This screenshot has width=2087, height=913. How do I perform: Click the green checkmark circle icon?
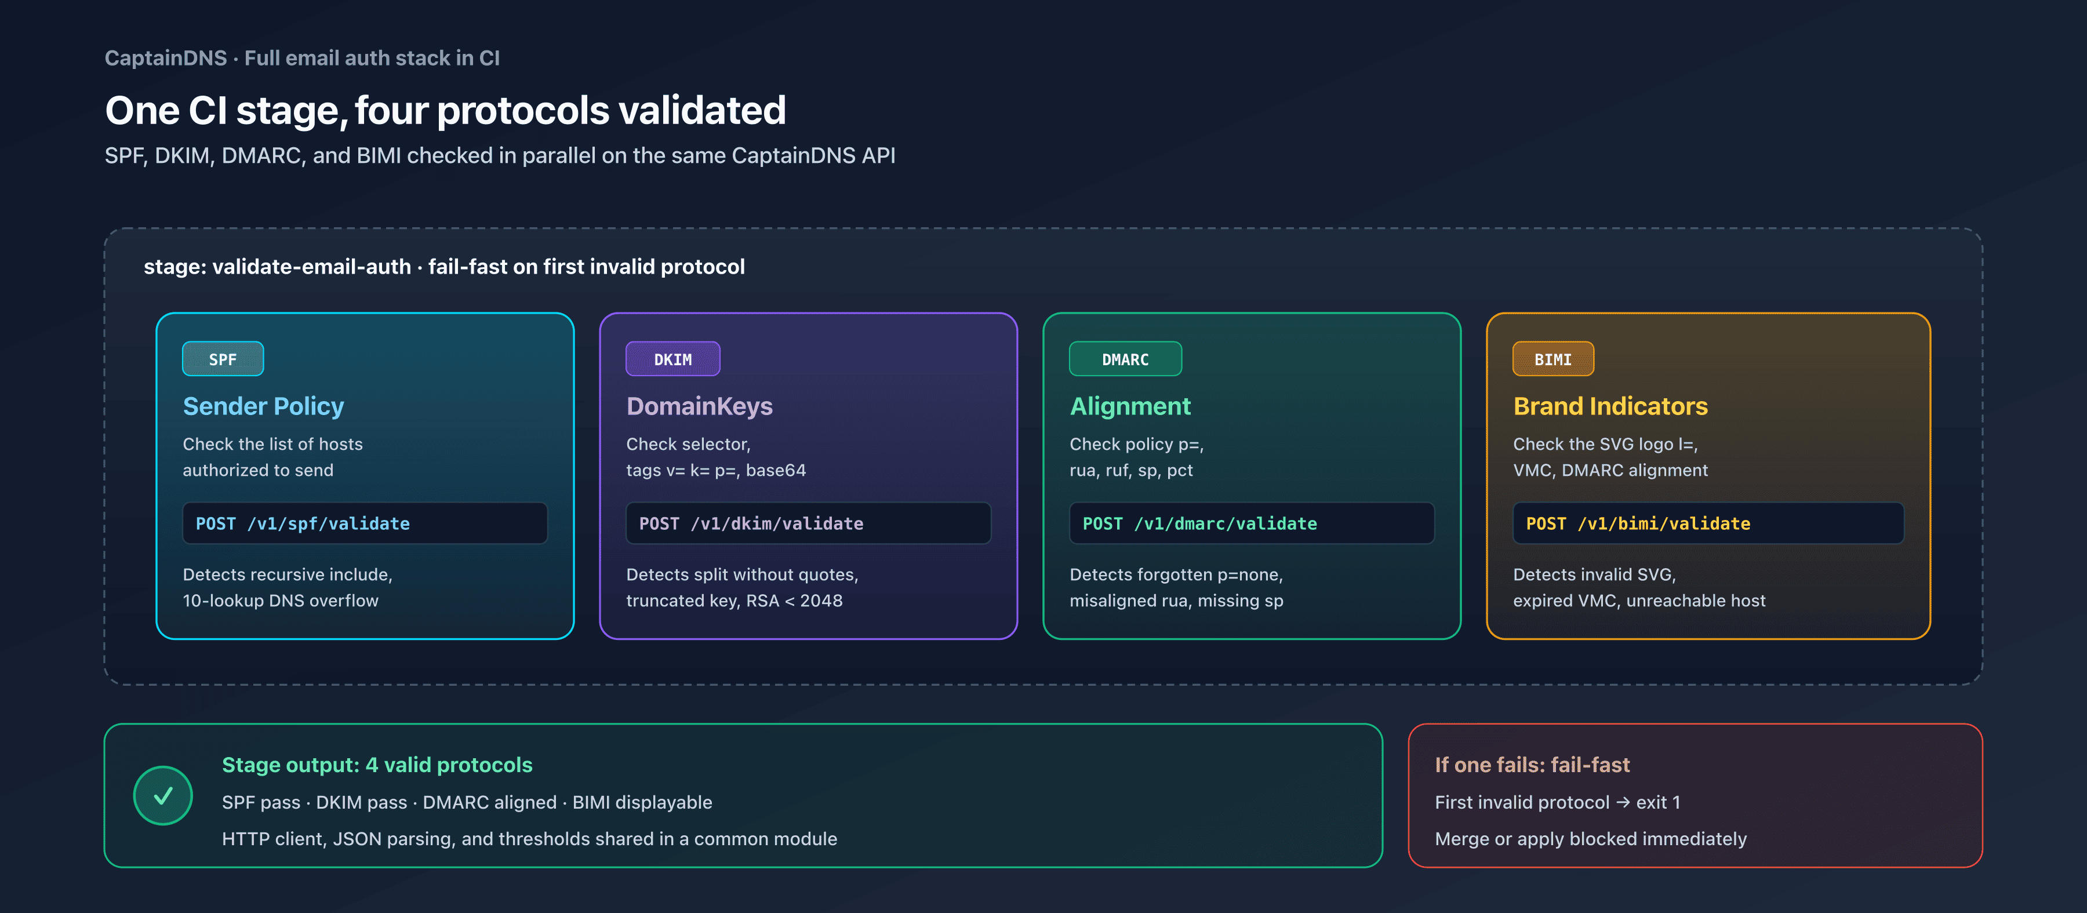click(163, 795)
